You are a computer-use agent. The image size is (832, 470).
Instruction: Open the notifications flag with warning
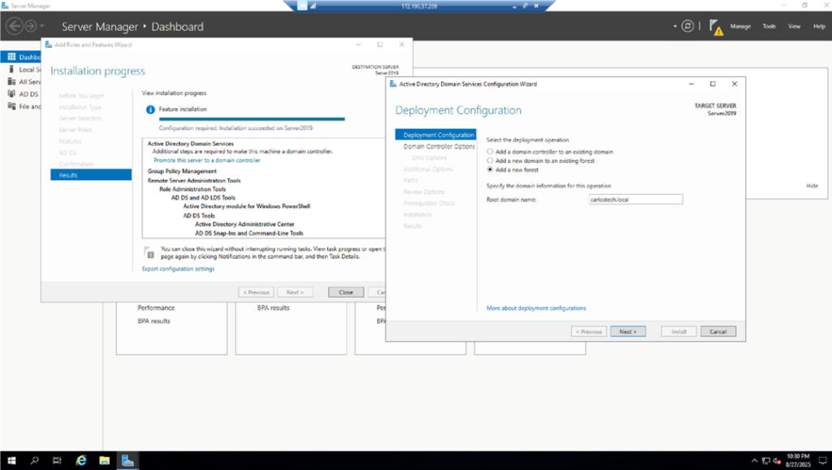click(x=715, y=27)
